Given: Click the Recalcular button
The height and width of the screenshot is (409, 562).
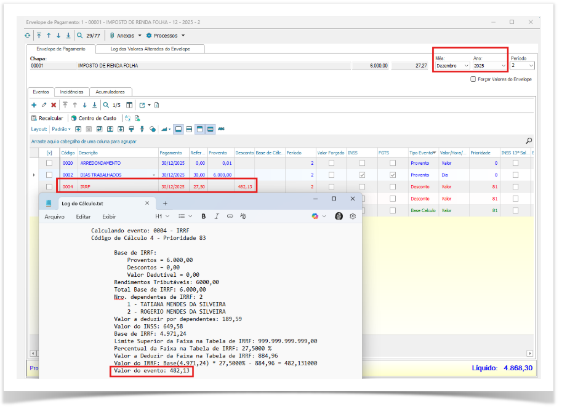Looking at the screenshot, I should point(47,118).
